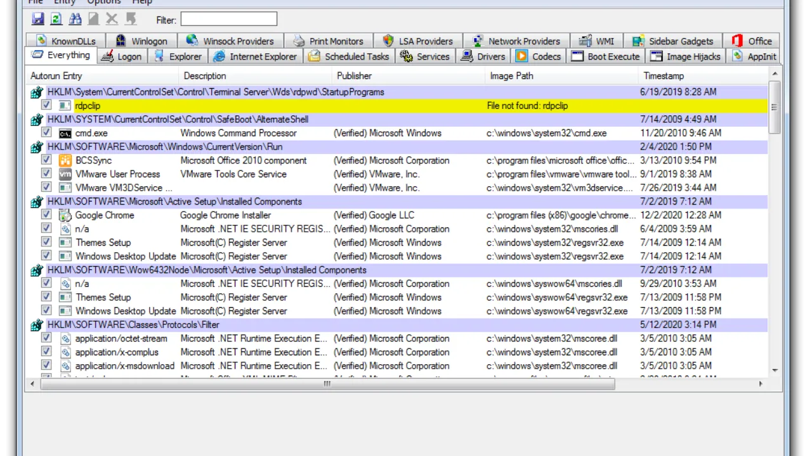Click the grayed-out Delete X toolbar icon
This screenshot has height=456, width=812.
tap(112, 19)
